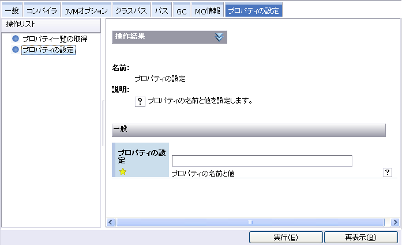Select the パス tab
Screen dimensions: 402x245
[161, 11]
